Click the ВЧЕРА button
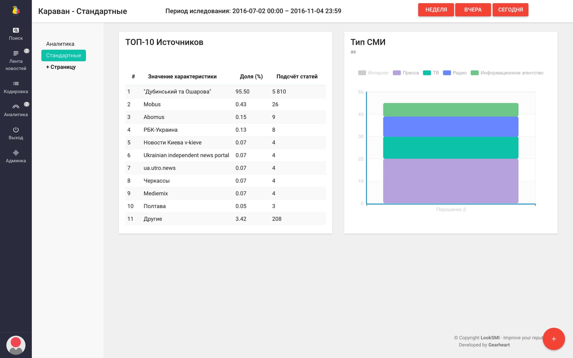 pyautogui.click(x=473, y=10)
